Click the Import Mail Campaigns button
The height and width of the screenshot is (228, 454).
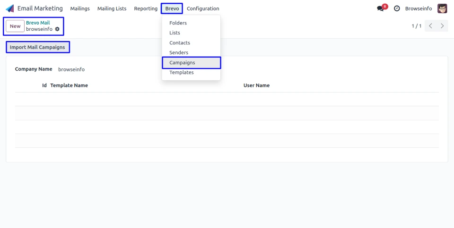pos(37,47)
